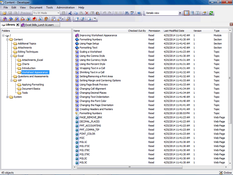
Task: Click the red X Delete icon
Action: pos(87,13)
